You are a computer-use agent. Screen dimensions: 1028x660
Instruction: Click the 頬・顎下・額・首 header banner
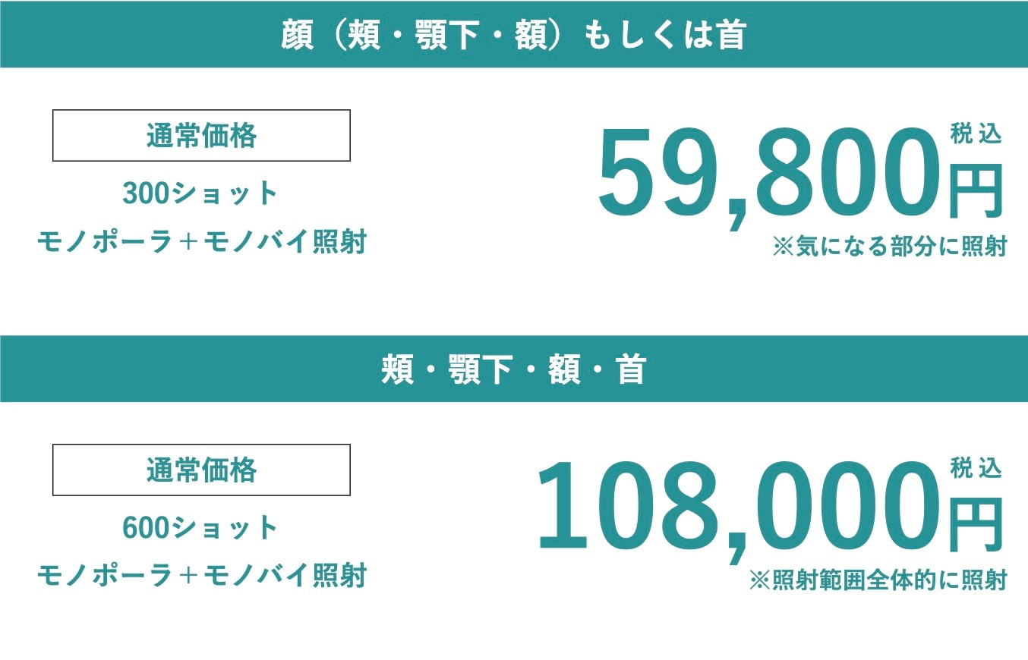tap(513, 369)
